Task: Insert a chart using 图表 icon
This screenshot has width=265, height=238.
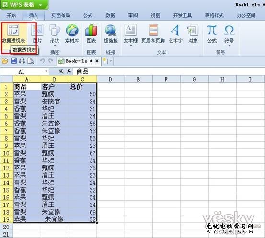Action: coord(91,30)
